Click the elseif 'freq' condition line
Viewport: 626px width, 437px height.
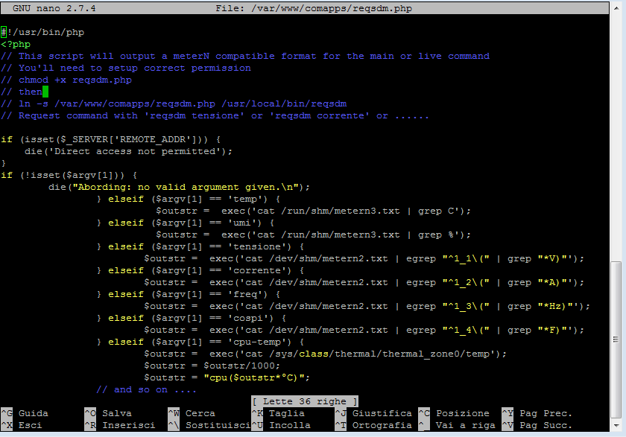point(189,294)
